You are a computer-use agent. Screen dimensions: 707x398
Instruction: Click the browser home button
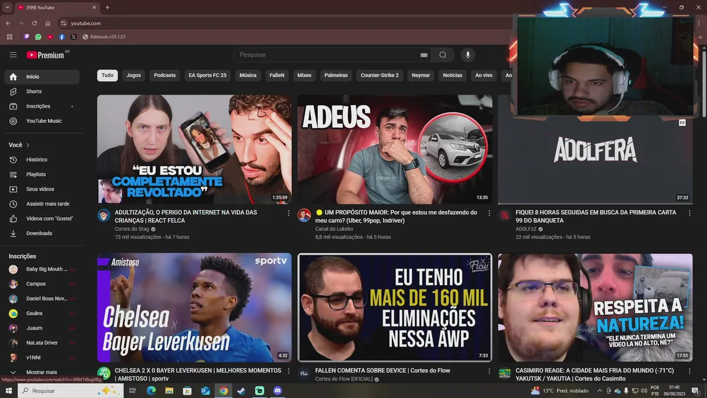point(48,23)
